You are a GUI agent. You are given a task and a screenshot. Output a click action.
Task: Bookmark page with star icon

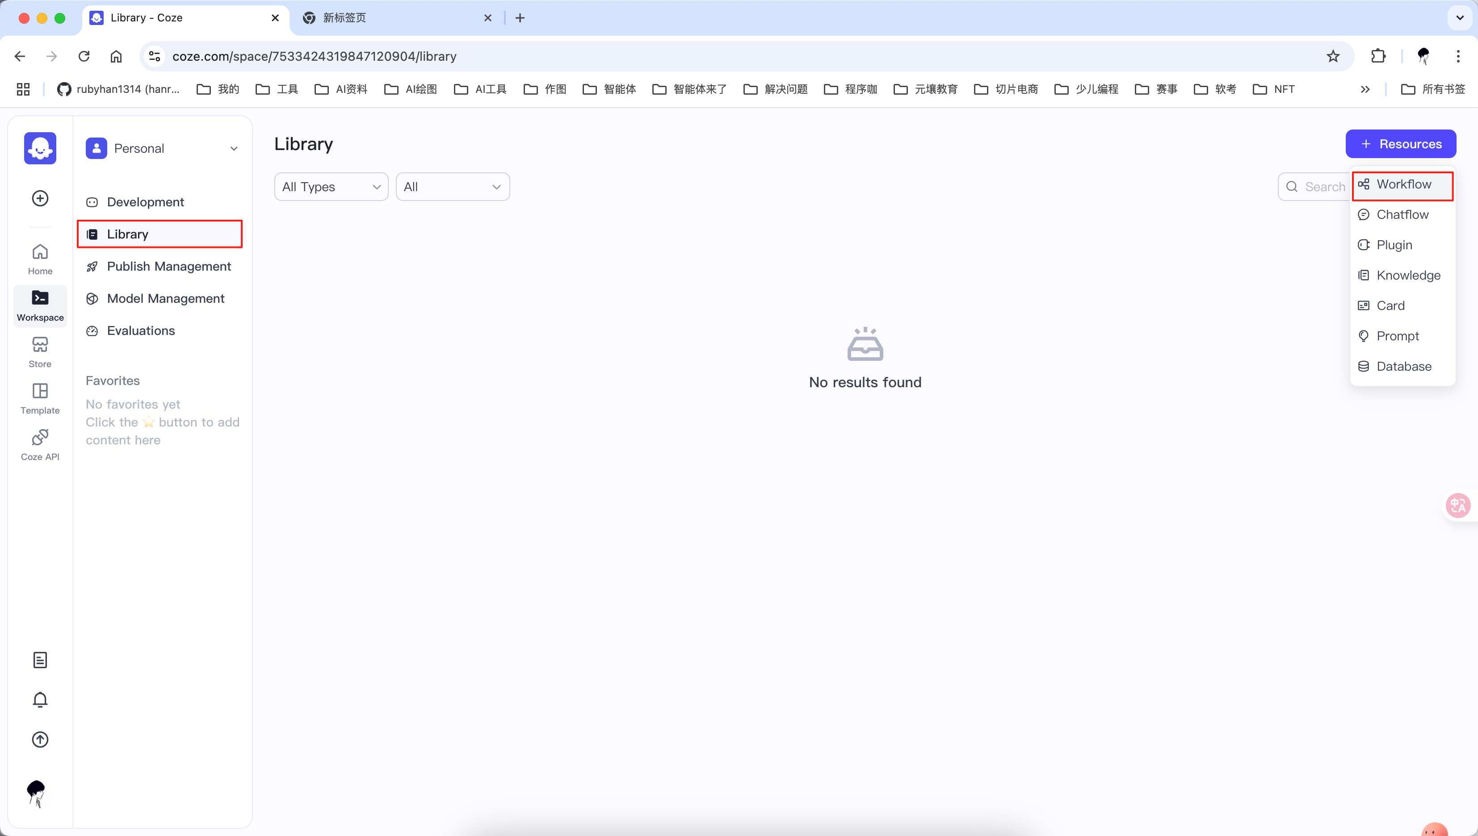point(1333,56)
